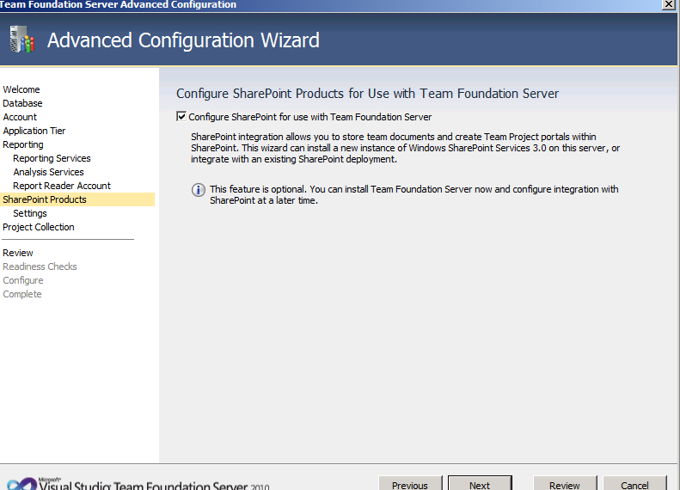This screenshot has height=490, width=680.
Task: Open the Application Tier step
Action: click(x=34, y=131)
